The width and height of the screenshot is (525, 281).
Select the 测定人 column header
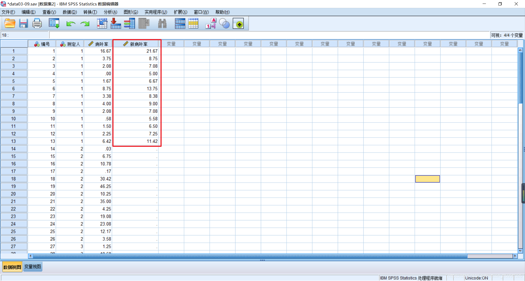point(70,44)
